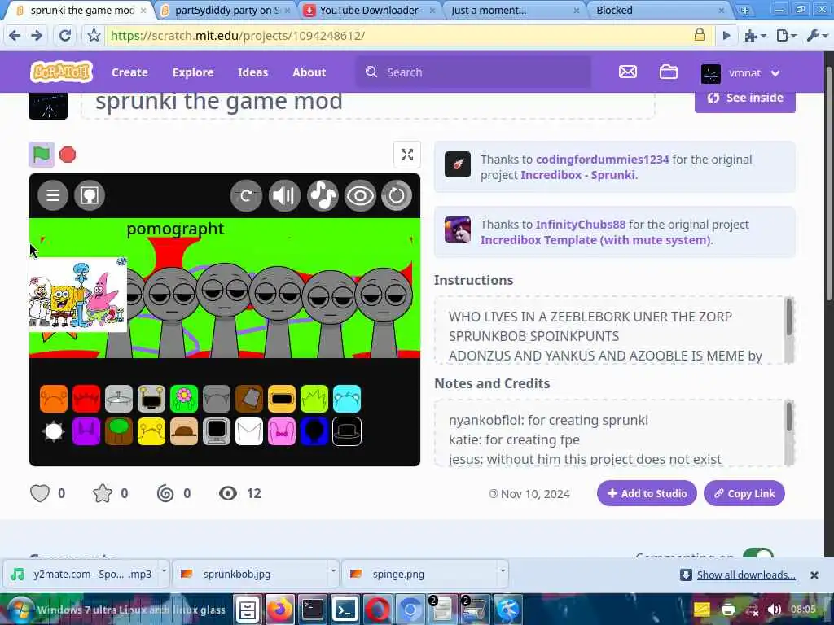Select the cyan character icon
This screenshot has height=625, width=834.
pyautogui.click(x=347, y=399)
